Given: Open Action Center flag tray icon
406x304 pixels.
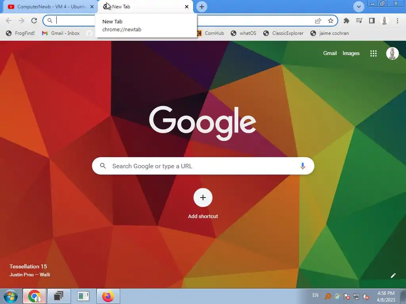Looking at the screenshot, I should pyautogui.click(x=347, y=296).
